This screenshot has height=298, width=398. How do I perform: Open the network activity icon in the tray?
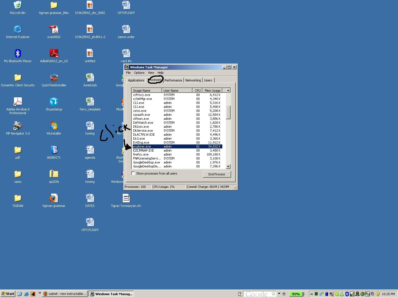point(357,294)
